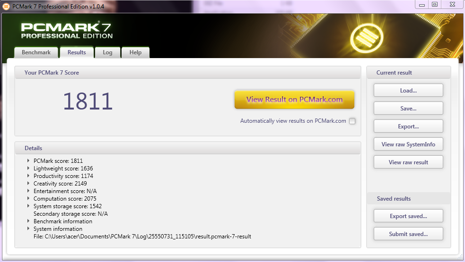The width and height of the screenshot is (465, 262).
Task: Click the Load... button
Action: (408, 90)
